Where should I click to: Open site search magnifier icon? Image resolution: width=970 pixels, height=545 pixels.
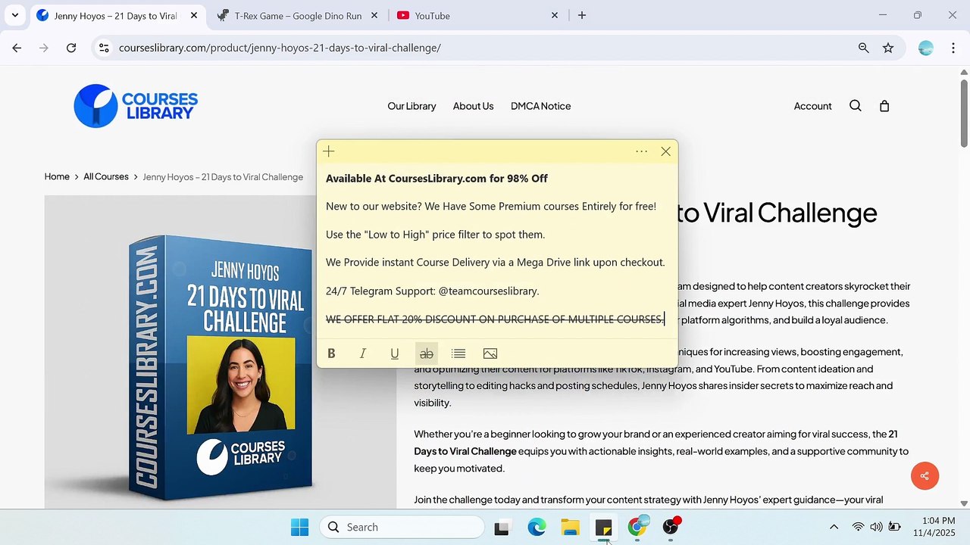point(856,106)
